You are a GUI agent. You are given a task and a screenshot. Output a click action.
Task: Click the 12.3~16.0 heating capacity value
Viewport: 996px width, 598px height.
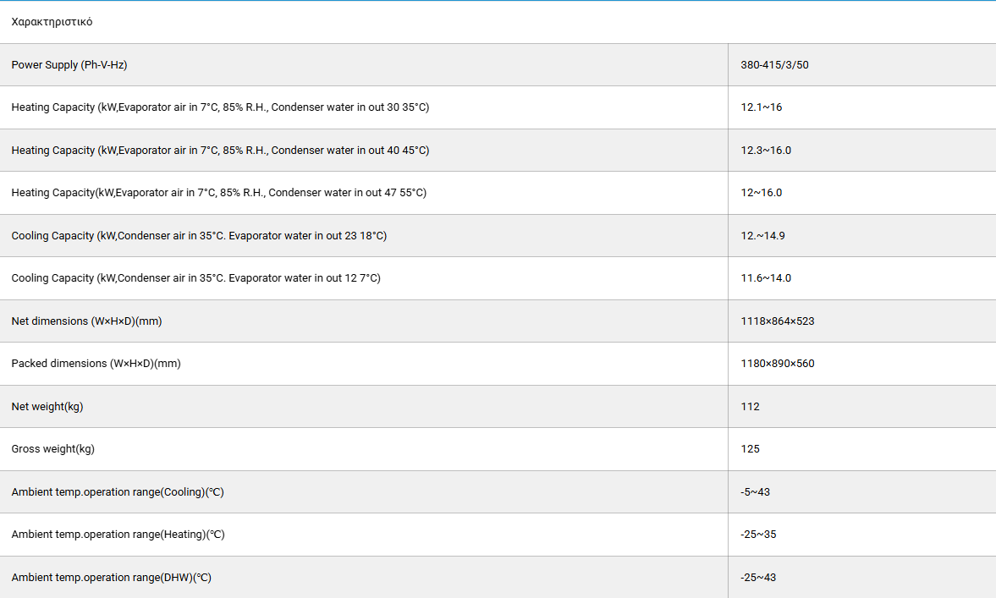(766, 151)
